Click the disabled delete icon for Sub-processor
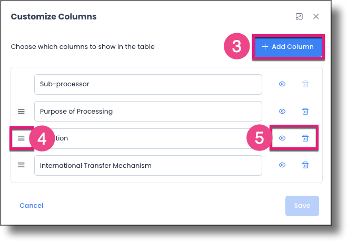This screenshot has height=242, width=348. tap(305, 84)
